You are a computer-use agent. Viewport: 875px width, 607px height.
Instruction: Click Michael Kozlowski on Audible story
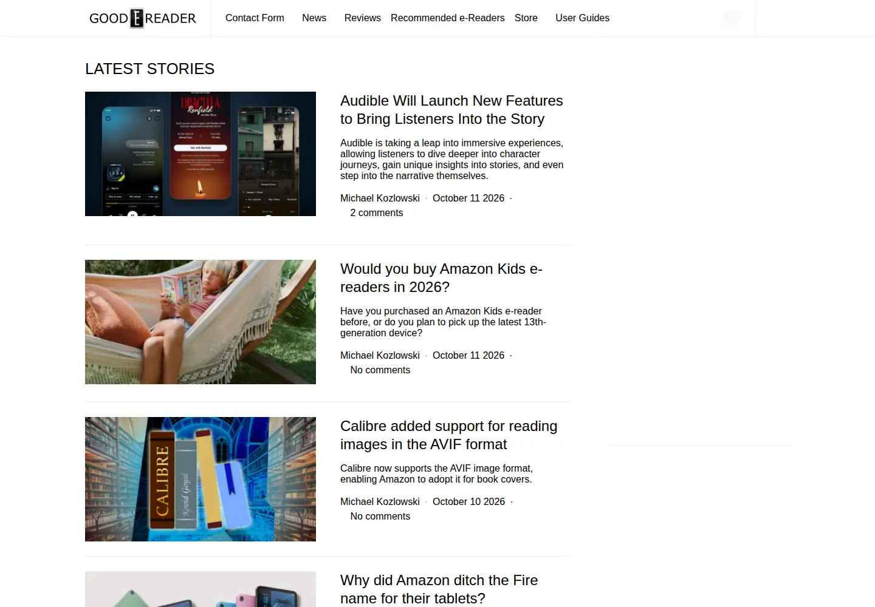point(380,198)
